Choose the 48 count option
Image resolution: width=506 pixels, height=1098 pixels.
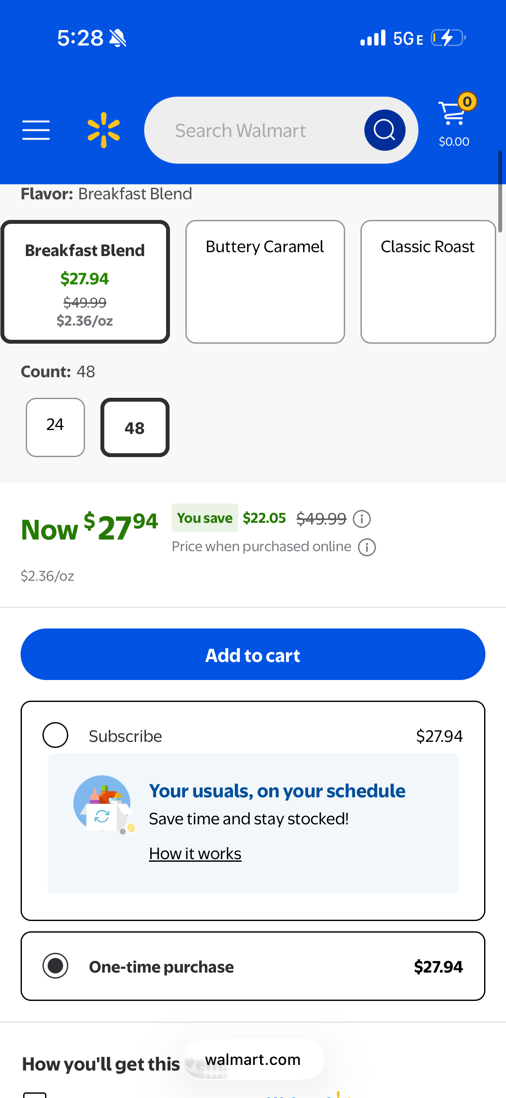click(x=135, y=427)
